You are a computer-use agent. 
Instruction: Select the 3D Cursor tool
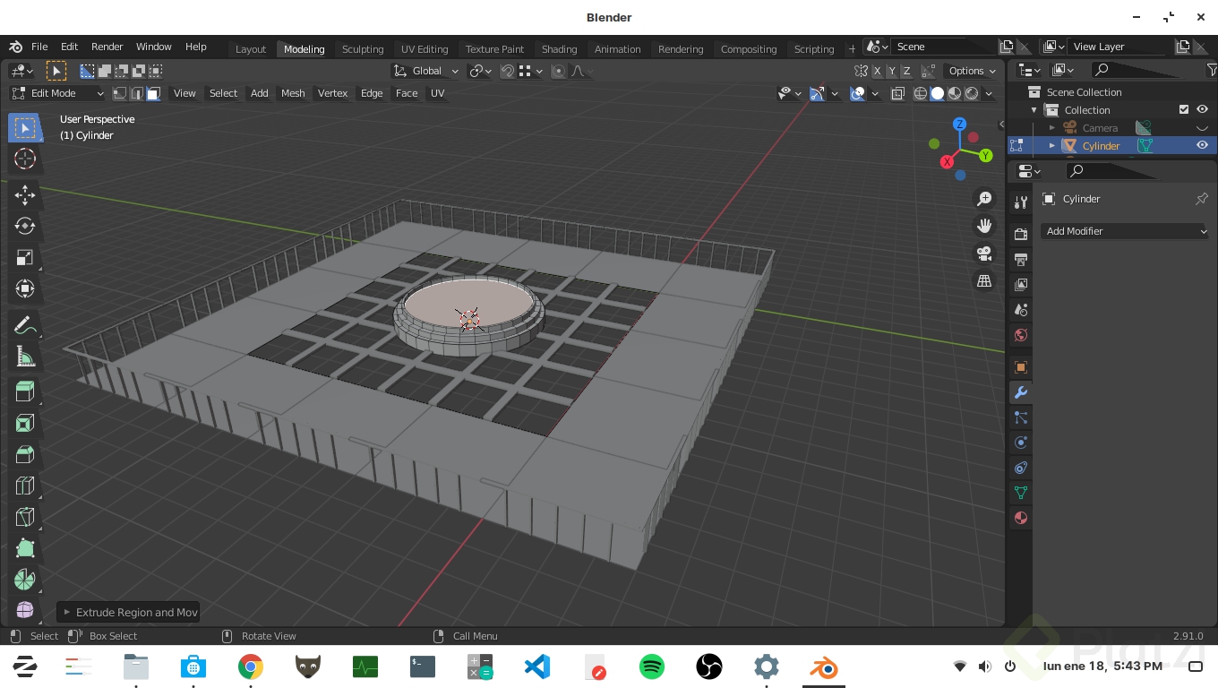(25, 159)
